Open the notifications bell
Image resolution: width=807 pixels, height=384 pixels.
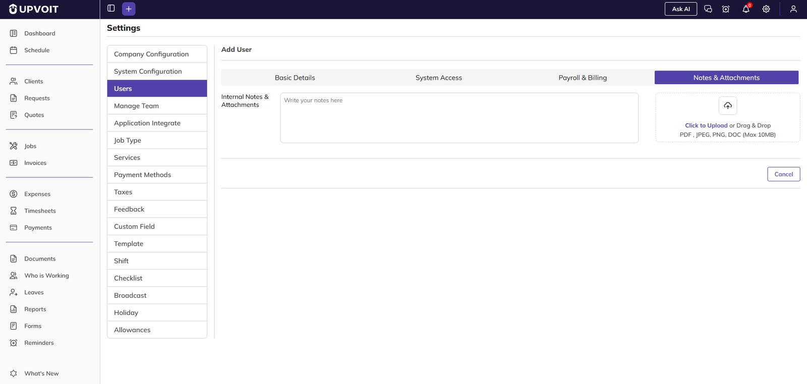coord(745,9)
